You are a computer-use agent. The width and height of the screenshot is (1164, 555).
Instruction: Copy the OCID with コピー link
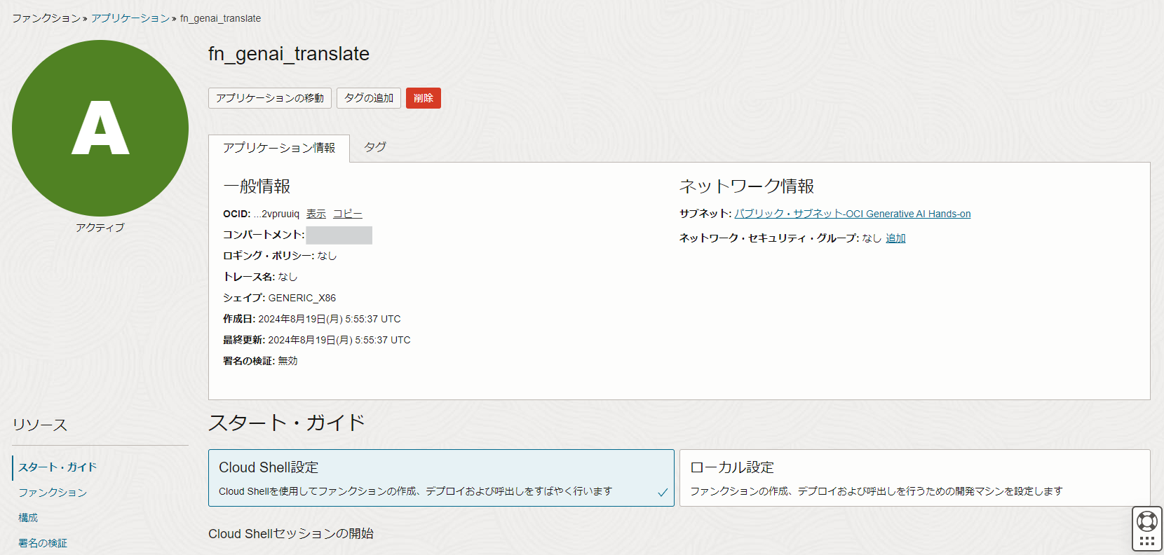[348, 214]
